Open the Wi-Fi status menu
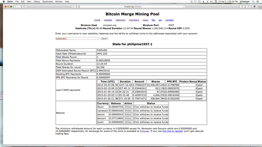This screenshot has height=147, width=262. (195, 2)
